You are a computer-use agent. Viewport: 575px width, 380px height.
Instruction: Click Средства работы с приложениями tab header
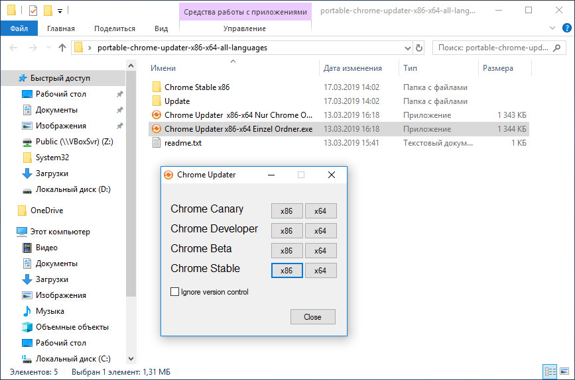click(x=245, y=12)
